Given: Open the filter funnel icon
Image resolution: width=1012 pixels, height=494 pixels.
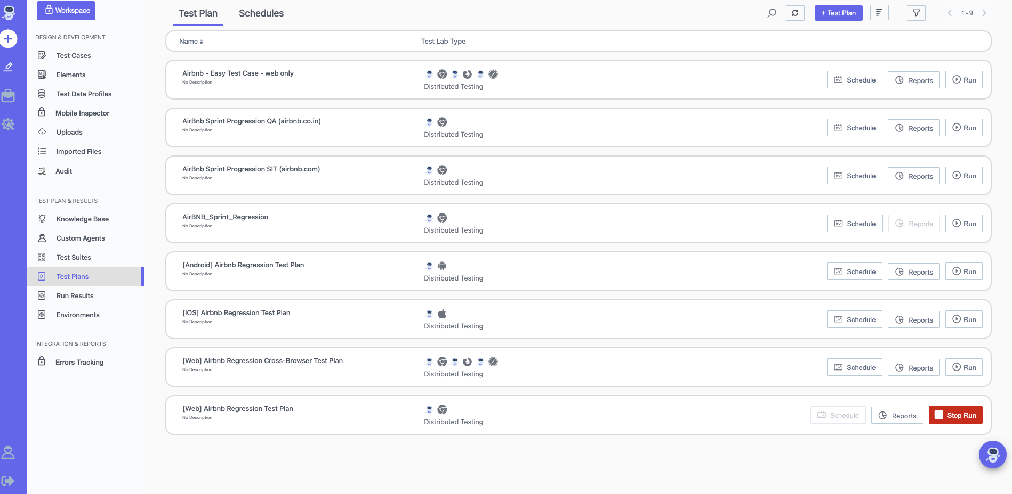Looking at the screenshot, I should (x=916, y=13).
